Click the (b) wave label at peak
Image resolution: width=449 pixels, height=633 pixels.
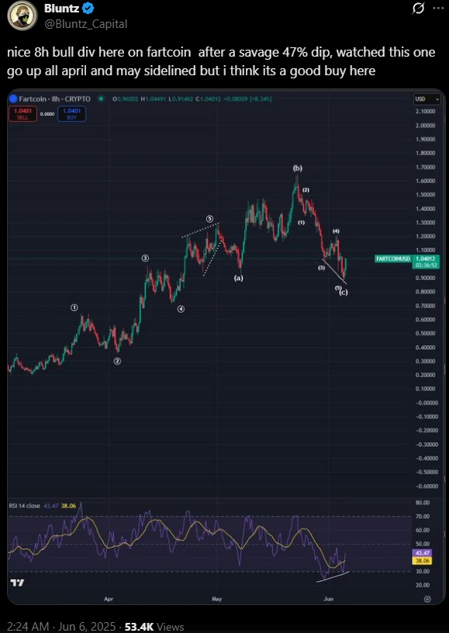pos(297,168)
